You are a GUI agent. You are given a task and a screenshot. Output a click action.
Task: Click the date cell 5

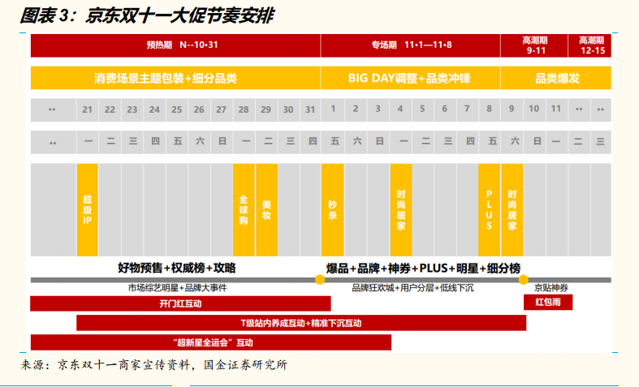coord(422,110)
